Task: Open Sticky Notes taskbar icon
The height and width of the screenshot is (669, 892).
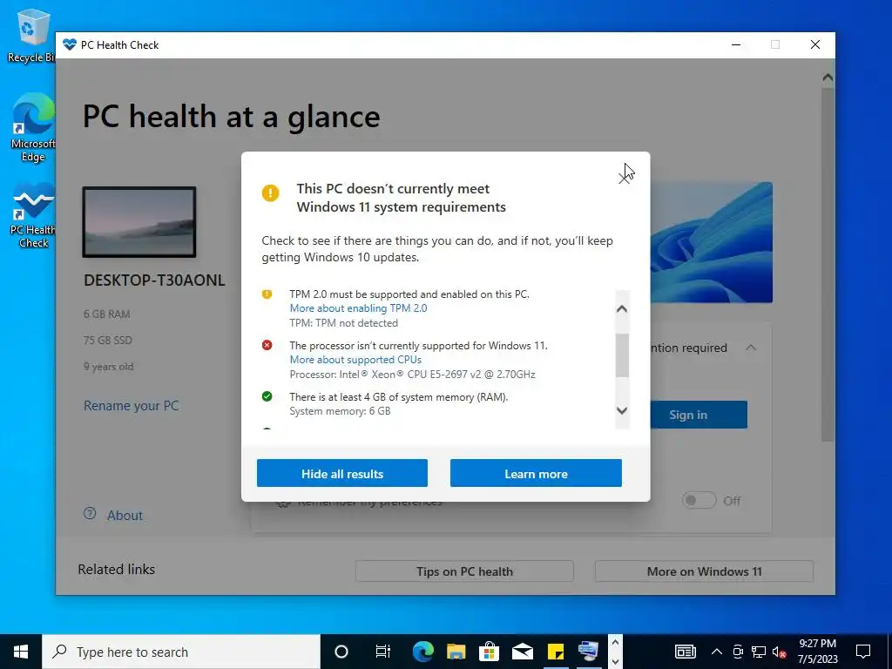Action: (555, 652)
